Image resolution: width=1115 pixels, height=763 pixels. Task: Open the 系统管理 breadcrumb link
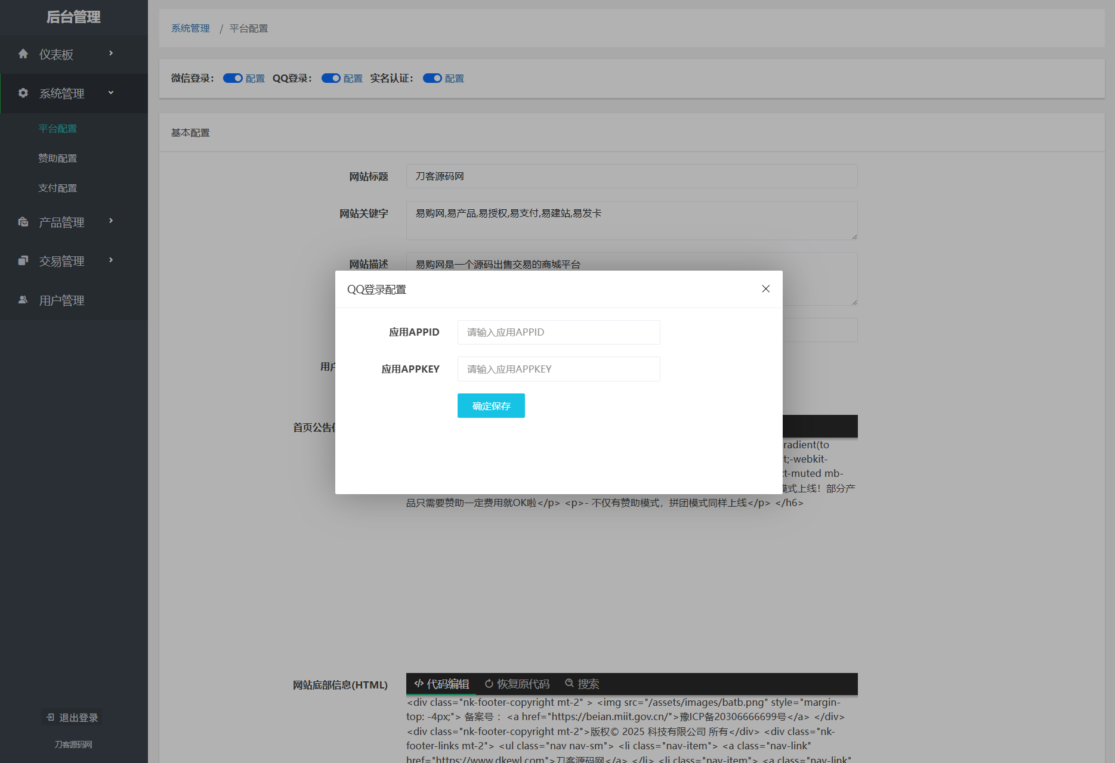click(190, 28)
